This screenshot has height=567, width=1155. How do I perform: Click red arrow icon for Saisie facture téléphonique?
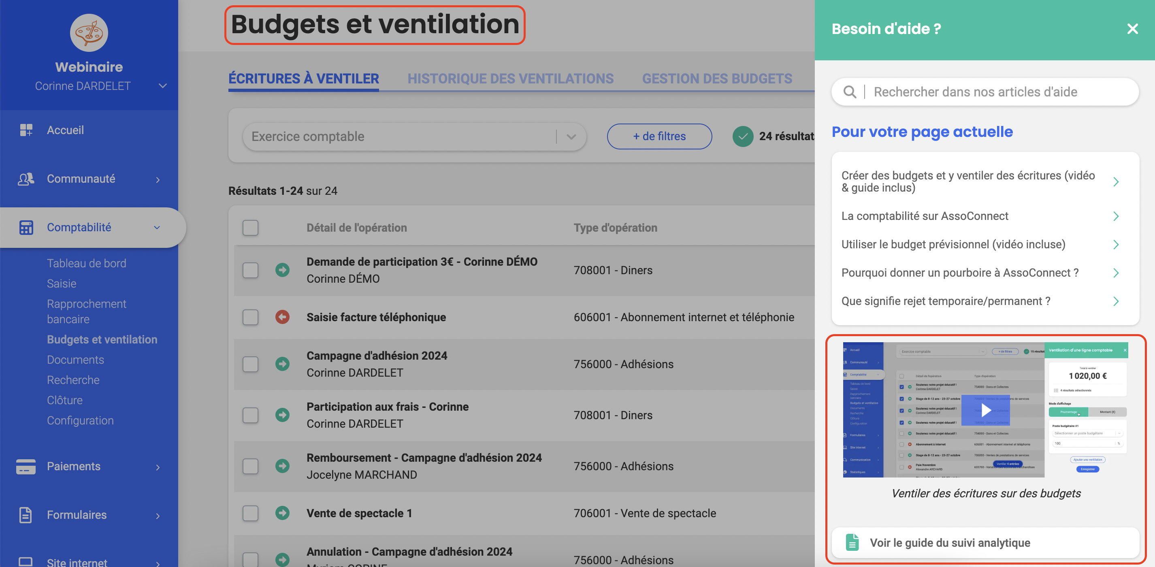coord(282,317)
